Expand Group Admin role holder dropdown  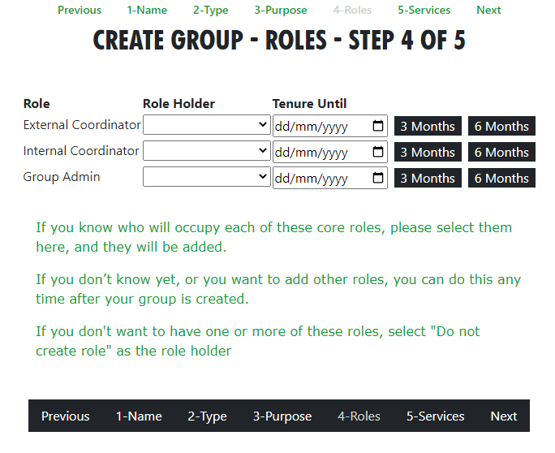point(207,176)
